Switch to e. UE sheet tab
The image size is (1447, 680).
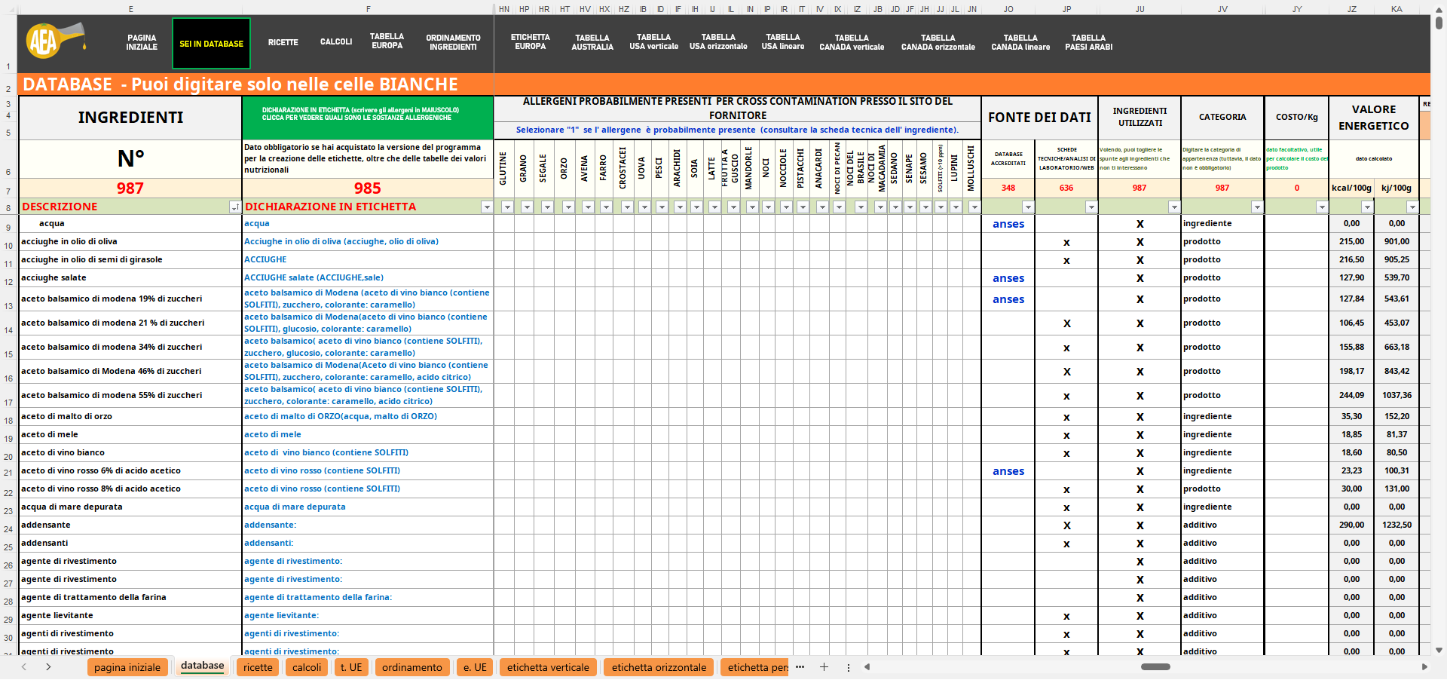[x=475, y=667]
